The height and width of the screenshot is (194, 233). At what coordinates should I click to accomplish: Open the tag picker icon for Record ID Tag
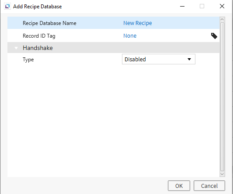point(214,36)
